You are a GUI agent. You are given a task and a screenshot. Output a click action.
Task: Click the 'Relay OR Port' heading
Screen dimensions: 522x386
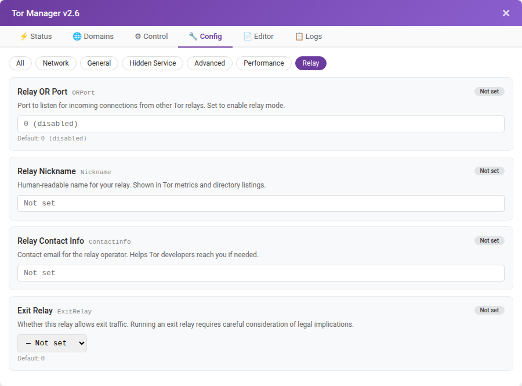tap(42, 92)
